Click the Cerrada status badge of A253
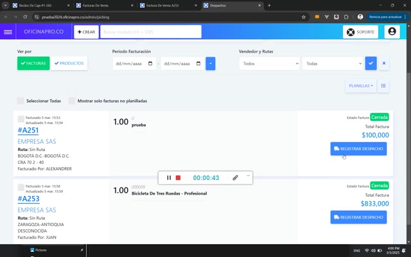This screenshot has width=411, height=257. click(x=380, y=186)
